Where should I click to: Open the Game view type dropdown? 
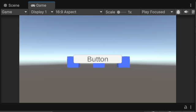tap(14, 12)
